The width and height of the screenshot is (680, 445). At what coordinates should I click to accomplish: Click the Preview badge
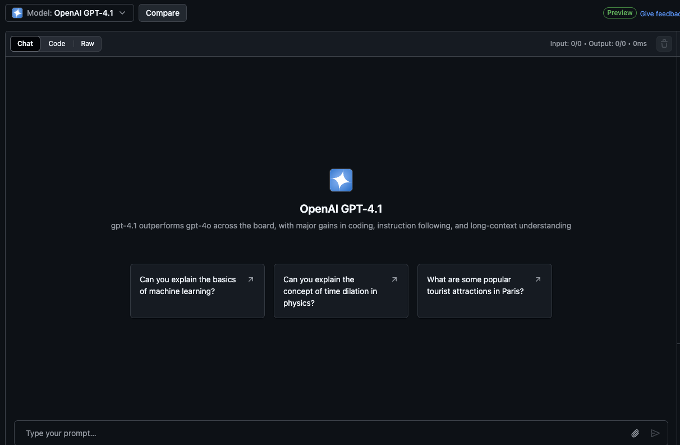click(x=620, y=13)
